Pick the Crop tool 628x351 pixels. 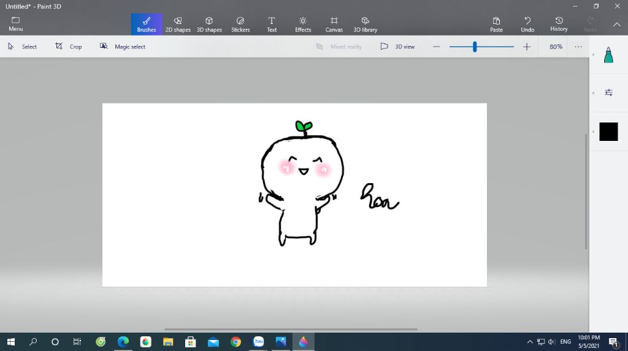69,47
